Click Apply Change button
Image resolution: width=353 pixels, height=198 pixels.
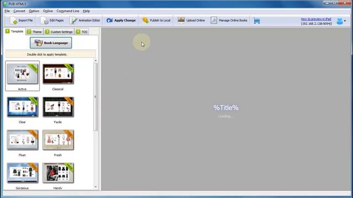[x=121, y=20]
